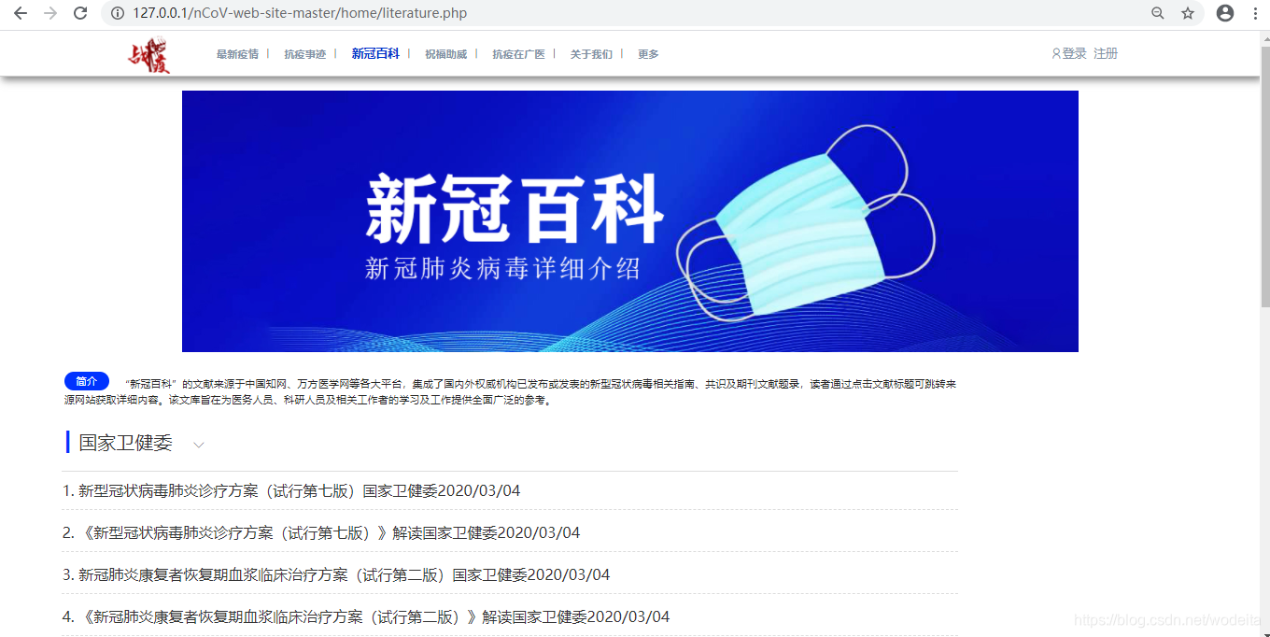Click the browser forward arrow
The width and height of the screenshot is (1270, 637).
click(x=50, y=13)
